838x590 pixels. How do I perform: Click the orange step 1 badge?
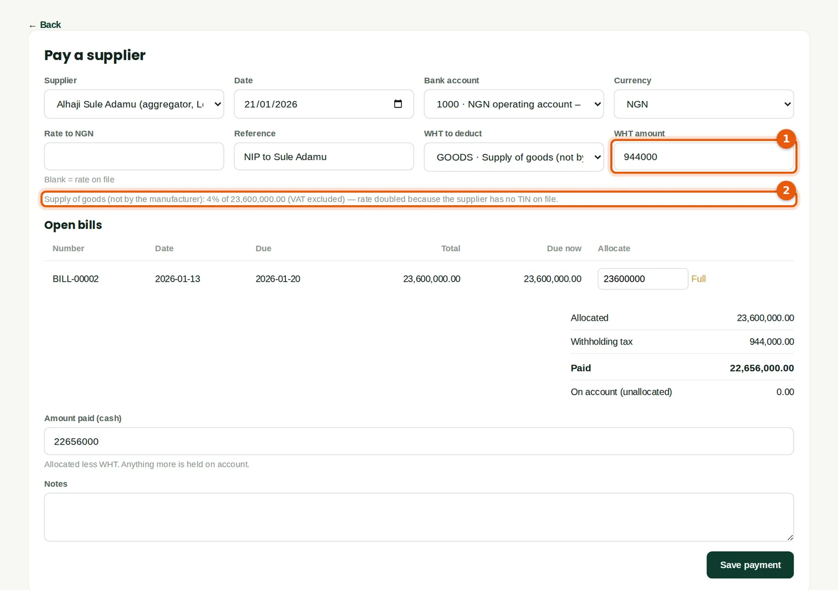(786, 139)
